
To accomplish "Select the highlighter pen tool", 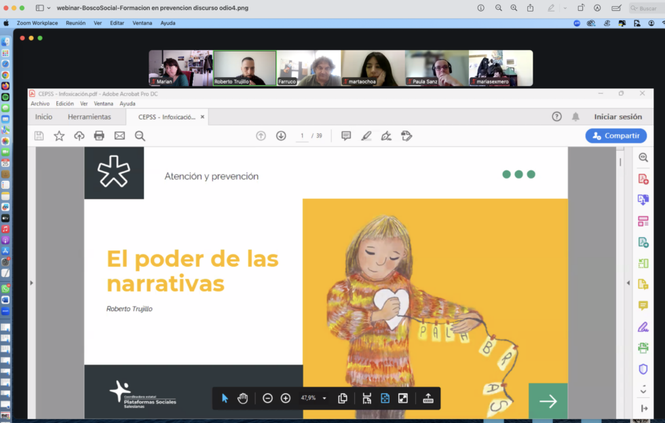I will pyautogui.click(x=366, y=136).
